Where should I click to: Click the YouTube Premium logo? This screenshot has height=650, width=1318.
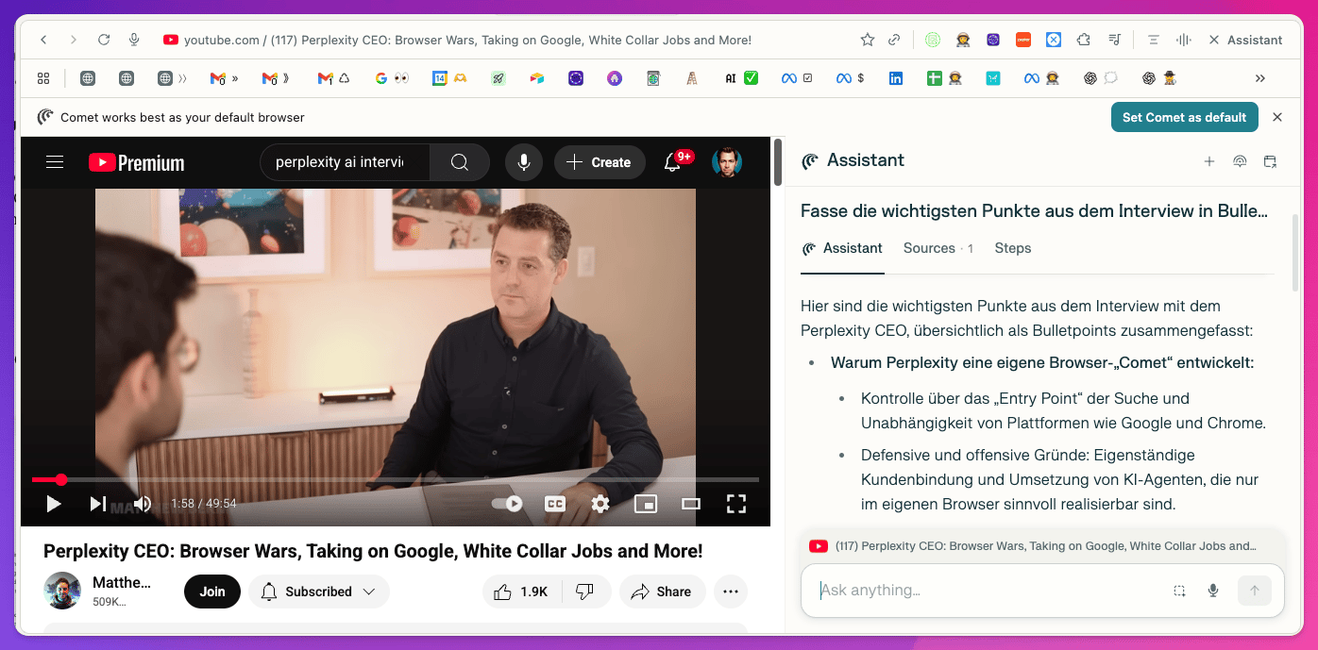point(136,162)
